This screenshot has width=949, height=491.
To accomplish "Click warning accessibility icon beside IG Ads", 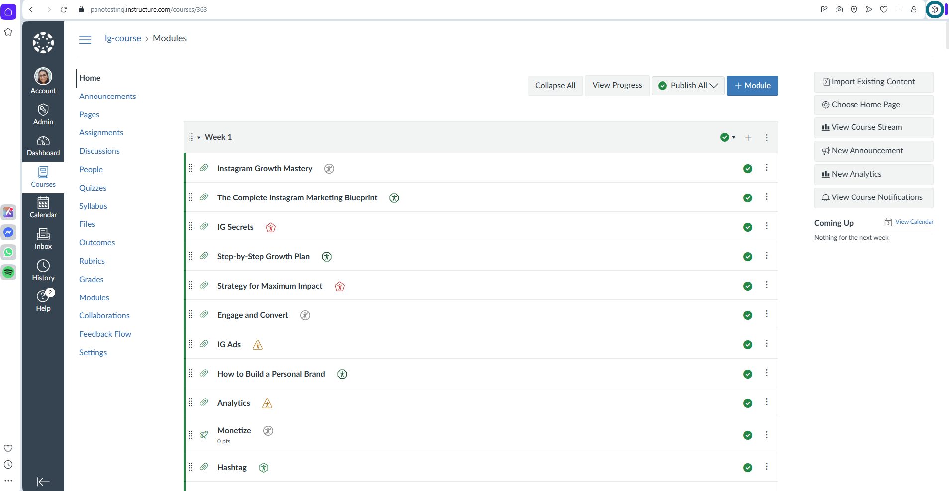I will (x=258, y=345).
